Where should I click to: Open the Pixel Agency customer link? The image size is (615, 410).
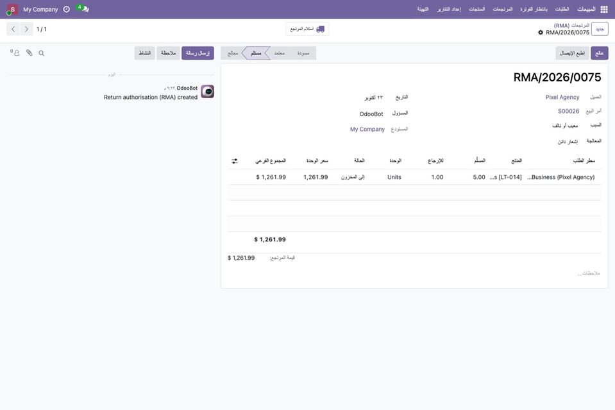tap(562, 98)
